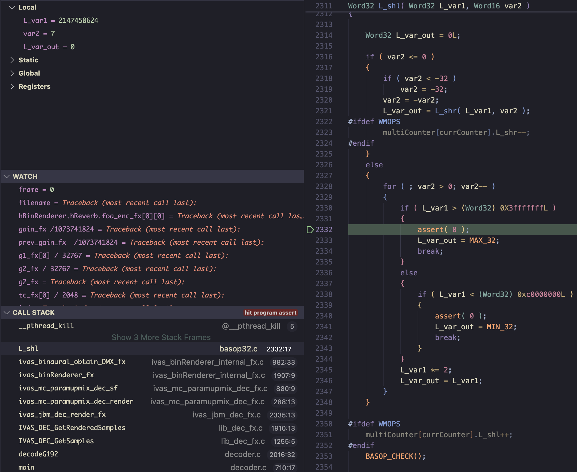Open the main stack frame in decoder.c
Screen dimensions: 577x472
(x=26, y=467)
